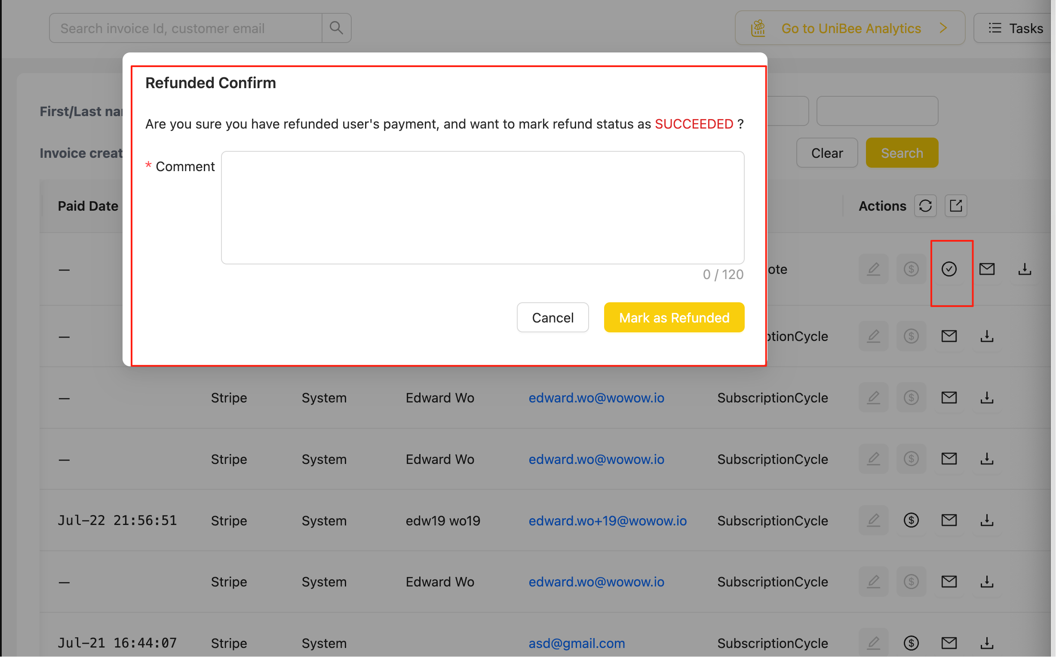This screenshot has width=1056, height=657.
Task: Open the download icon on asd@gmail.com row
Action: tap(987, 643)
